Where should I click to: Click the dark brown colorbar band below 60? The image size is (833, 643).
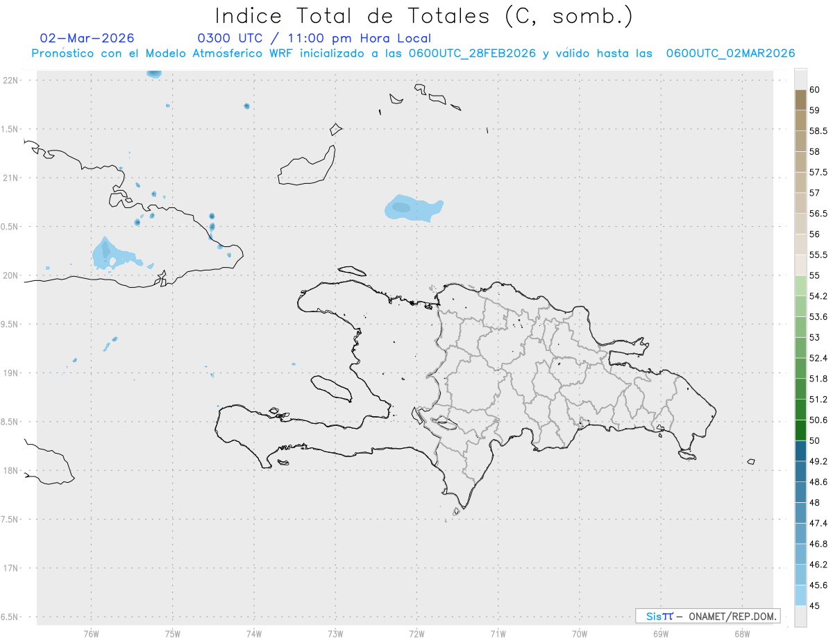(x=800, y=100)
